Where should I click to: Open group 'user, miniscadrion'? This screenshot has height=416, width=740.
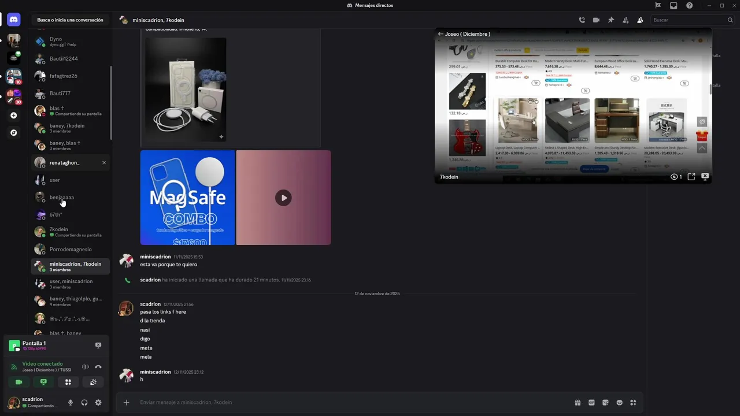point(70,284)
